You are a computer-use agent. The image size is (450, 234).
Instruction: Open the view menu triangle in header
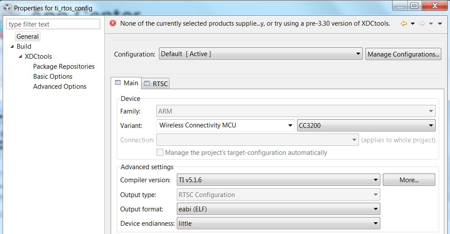pos(440,24)
